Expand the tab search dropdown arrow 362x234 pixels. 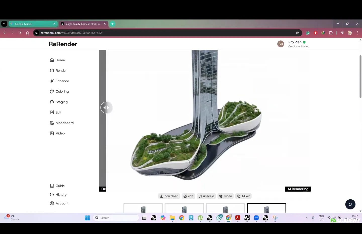pyautogui.click(x=4, y=24)
